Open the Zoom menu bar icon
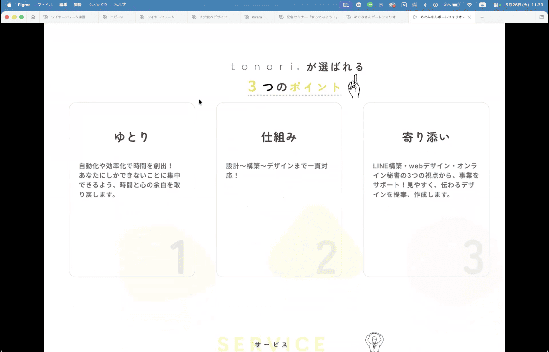This screenshot has width=549, height=352. coord(359,5)
